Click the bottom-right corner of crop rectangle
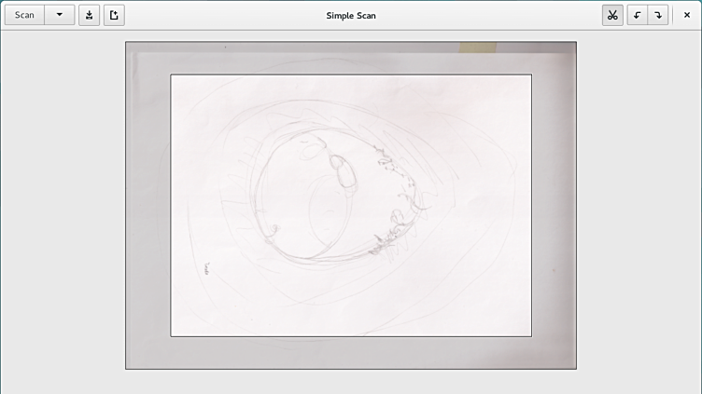This screenshot has height=394, width=702. (531, 336)
